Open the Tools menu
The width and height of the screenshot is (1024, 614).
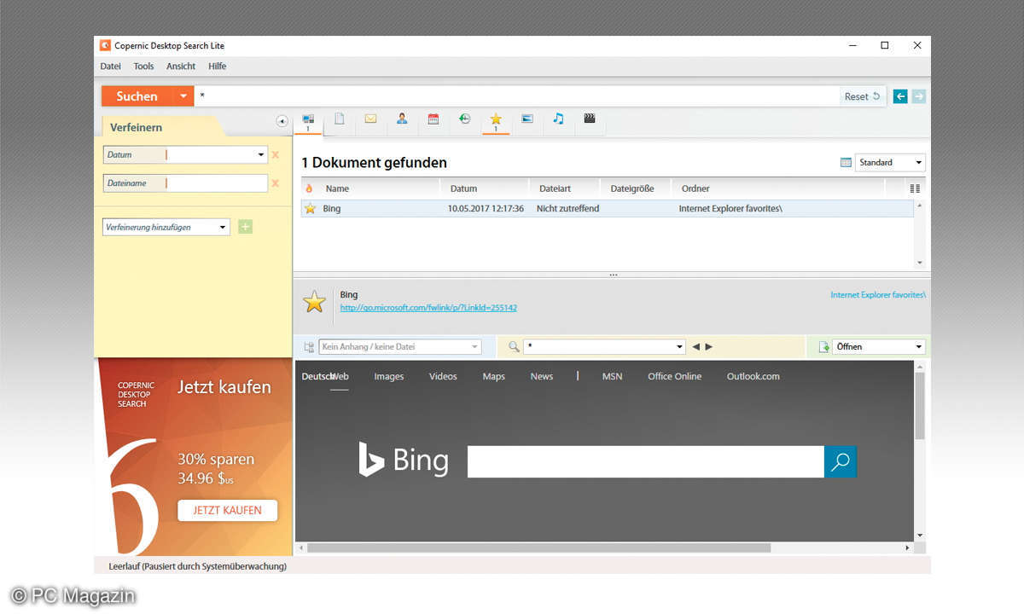[x=143, y=66]
